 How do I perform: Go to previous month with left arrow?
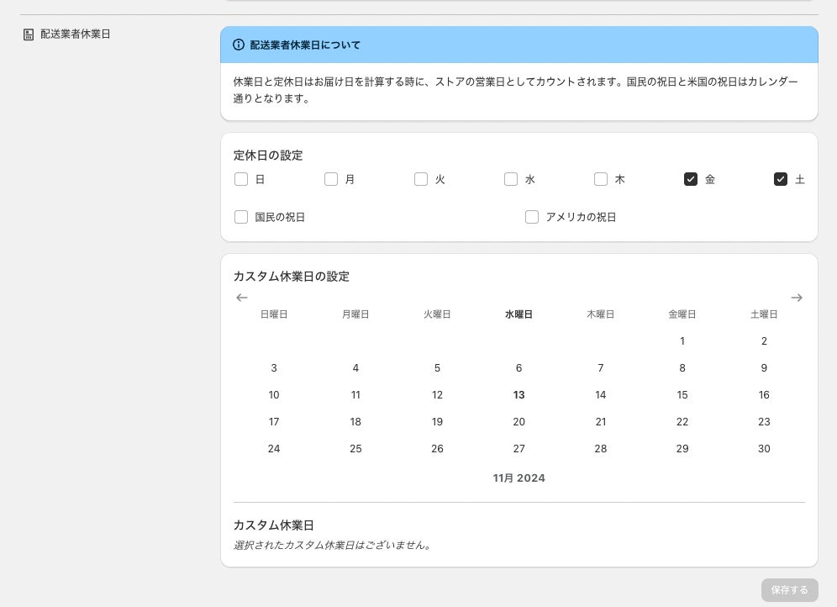(x=242, y=298)
